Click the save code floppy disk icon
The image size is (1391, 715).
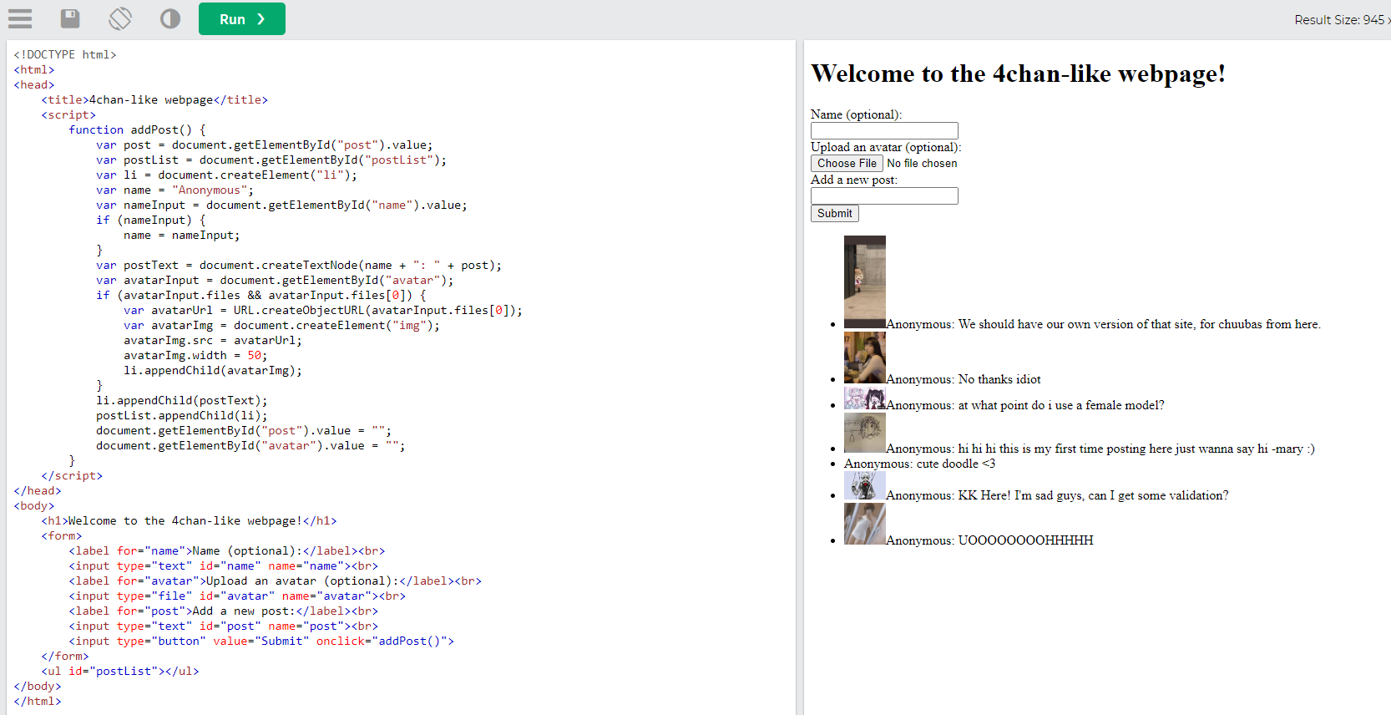pyautogui.click(x=70, y=18)
